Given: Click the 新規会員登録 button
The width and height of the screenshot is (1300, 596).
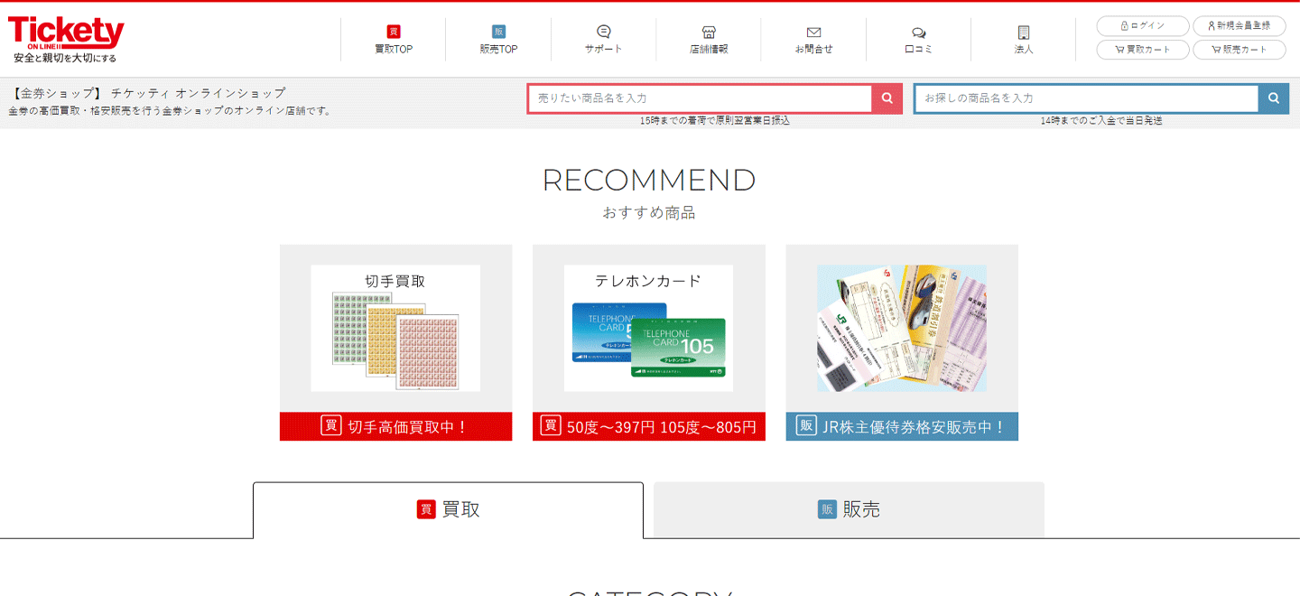Looking at the screenshot, I should click(x=1239, y=26).
